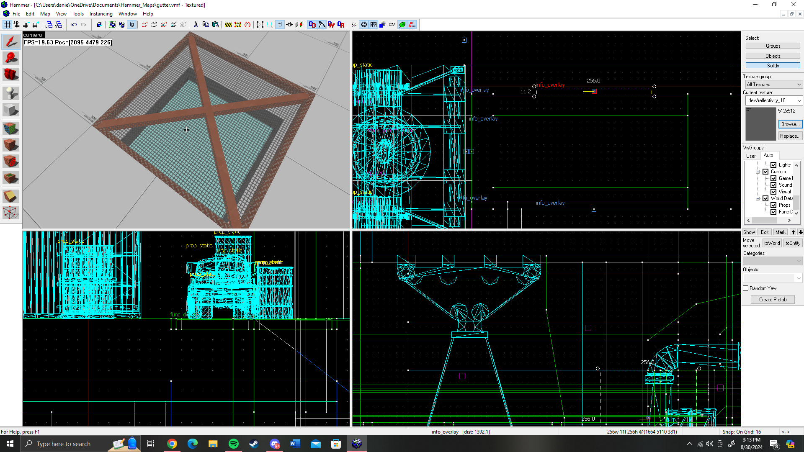Screen dimensions: 804x452
Task: Select the Magnify tool
Action: click(11, 58)
